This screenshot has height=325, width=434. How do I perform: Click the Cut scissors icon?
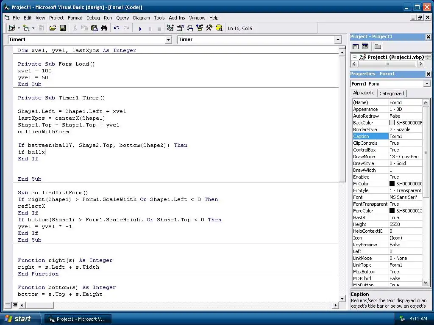(x=75, y=28)
